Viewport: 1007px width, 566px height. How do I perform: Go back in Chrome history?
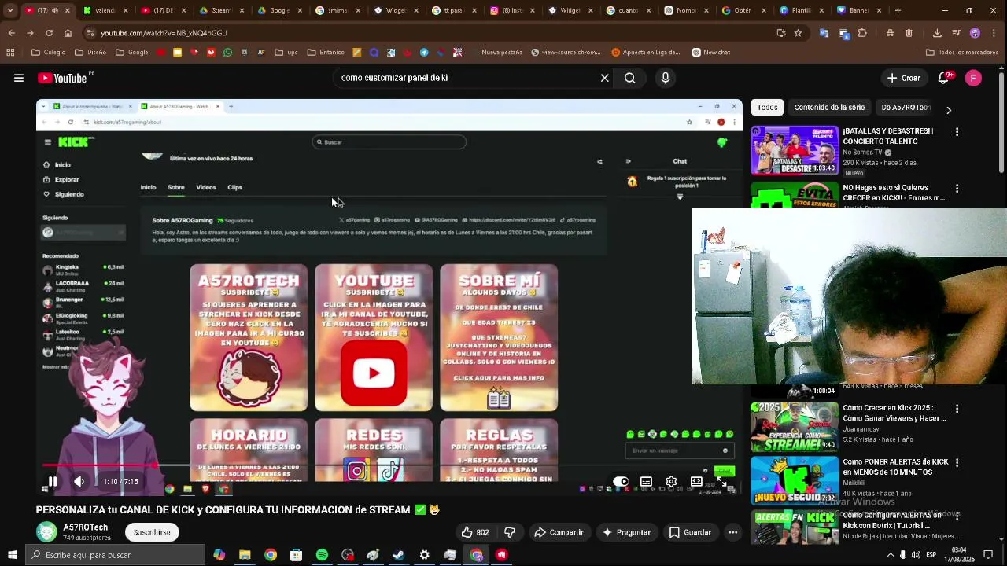(11, 33)
